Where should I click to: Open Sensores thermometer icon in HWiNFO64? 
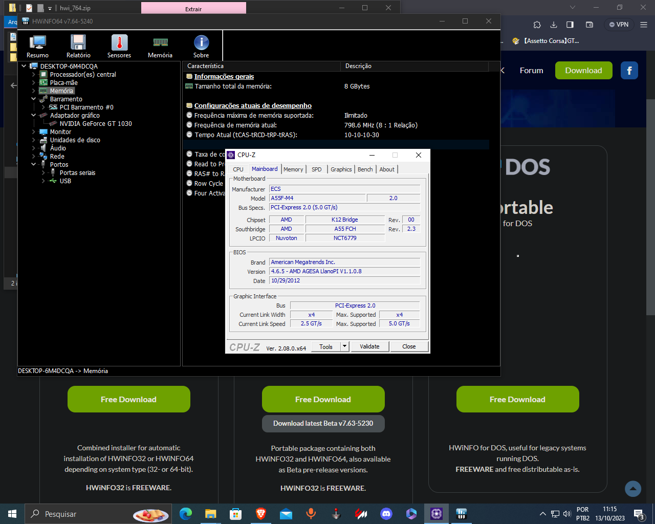[x=119, y=46]
